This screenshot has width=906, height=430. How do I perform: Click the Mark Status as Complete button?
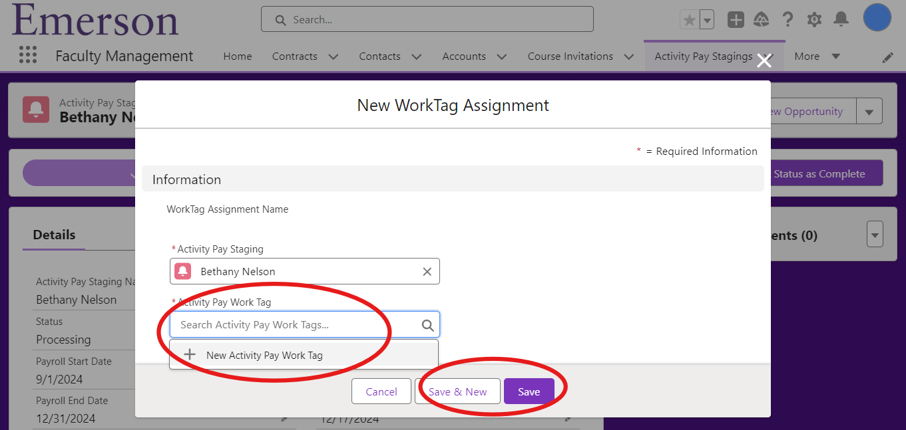(x=826, y=173)
